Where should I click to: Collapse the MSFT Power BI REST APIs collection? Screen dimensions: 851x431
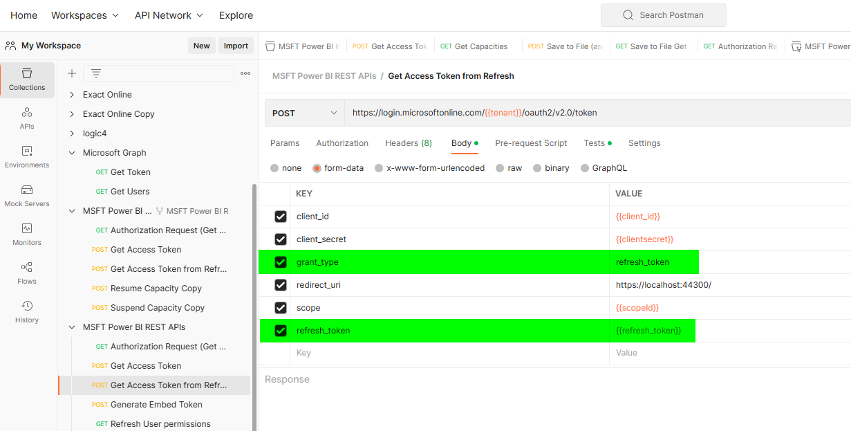[72, 327]
